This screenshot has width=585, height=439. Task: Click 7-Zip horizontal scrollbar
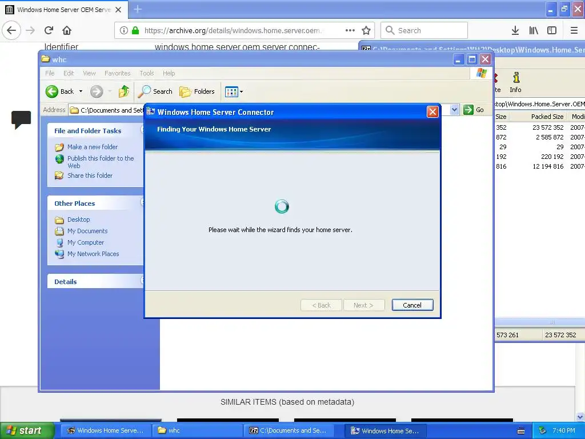click(540, 322)
